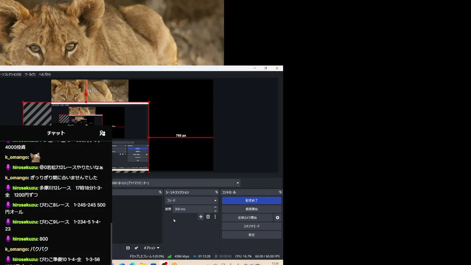
Task: Open virtual camera settings gear icon
Action: tap(277, 218)
